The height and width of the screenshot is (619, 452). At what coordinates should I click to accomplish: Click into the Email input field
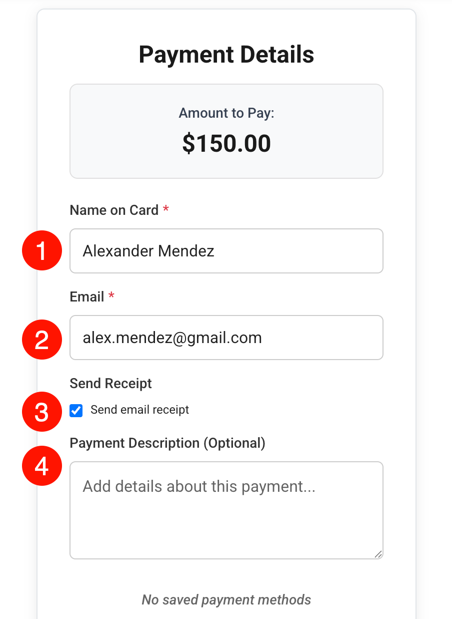[226, 338]
